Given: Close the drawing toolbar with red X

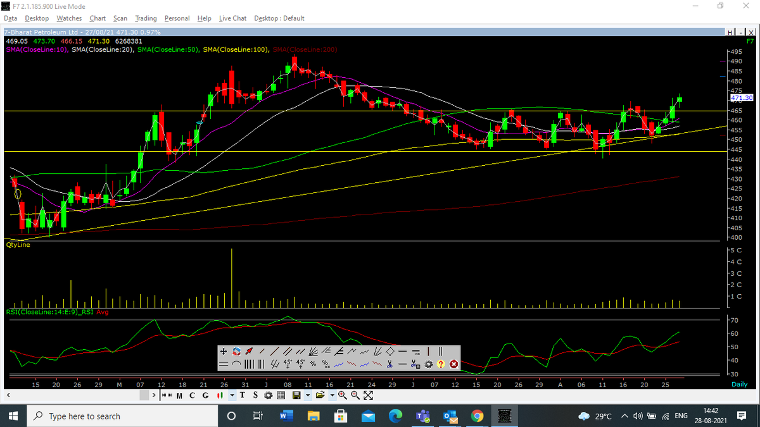Looking at the screenshot, I should pos(453,364).
